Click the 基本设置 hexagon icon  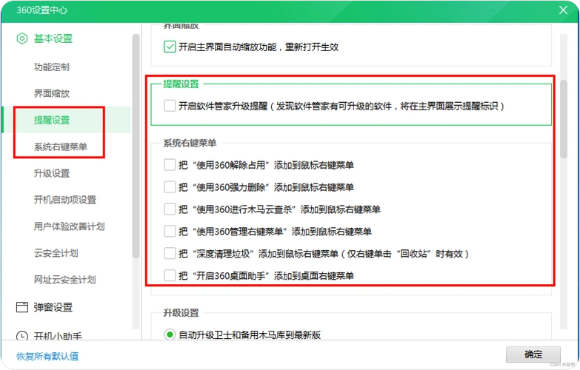(x=22, y=38)
